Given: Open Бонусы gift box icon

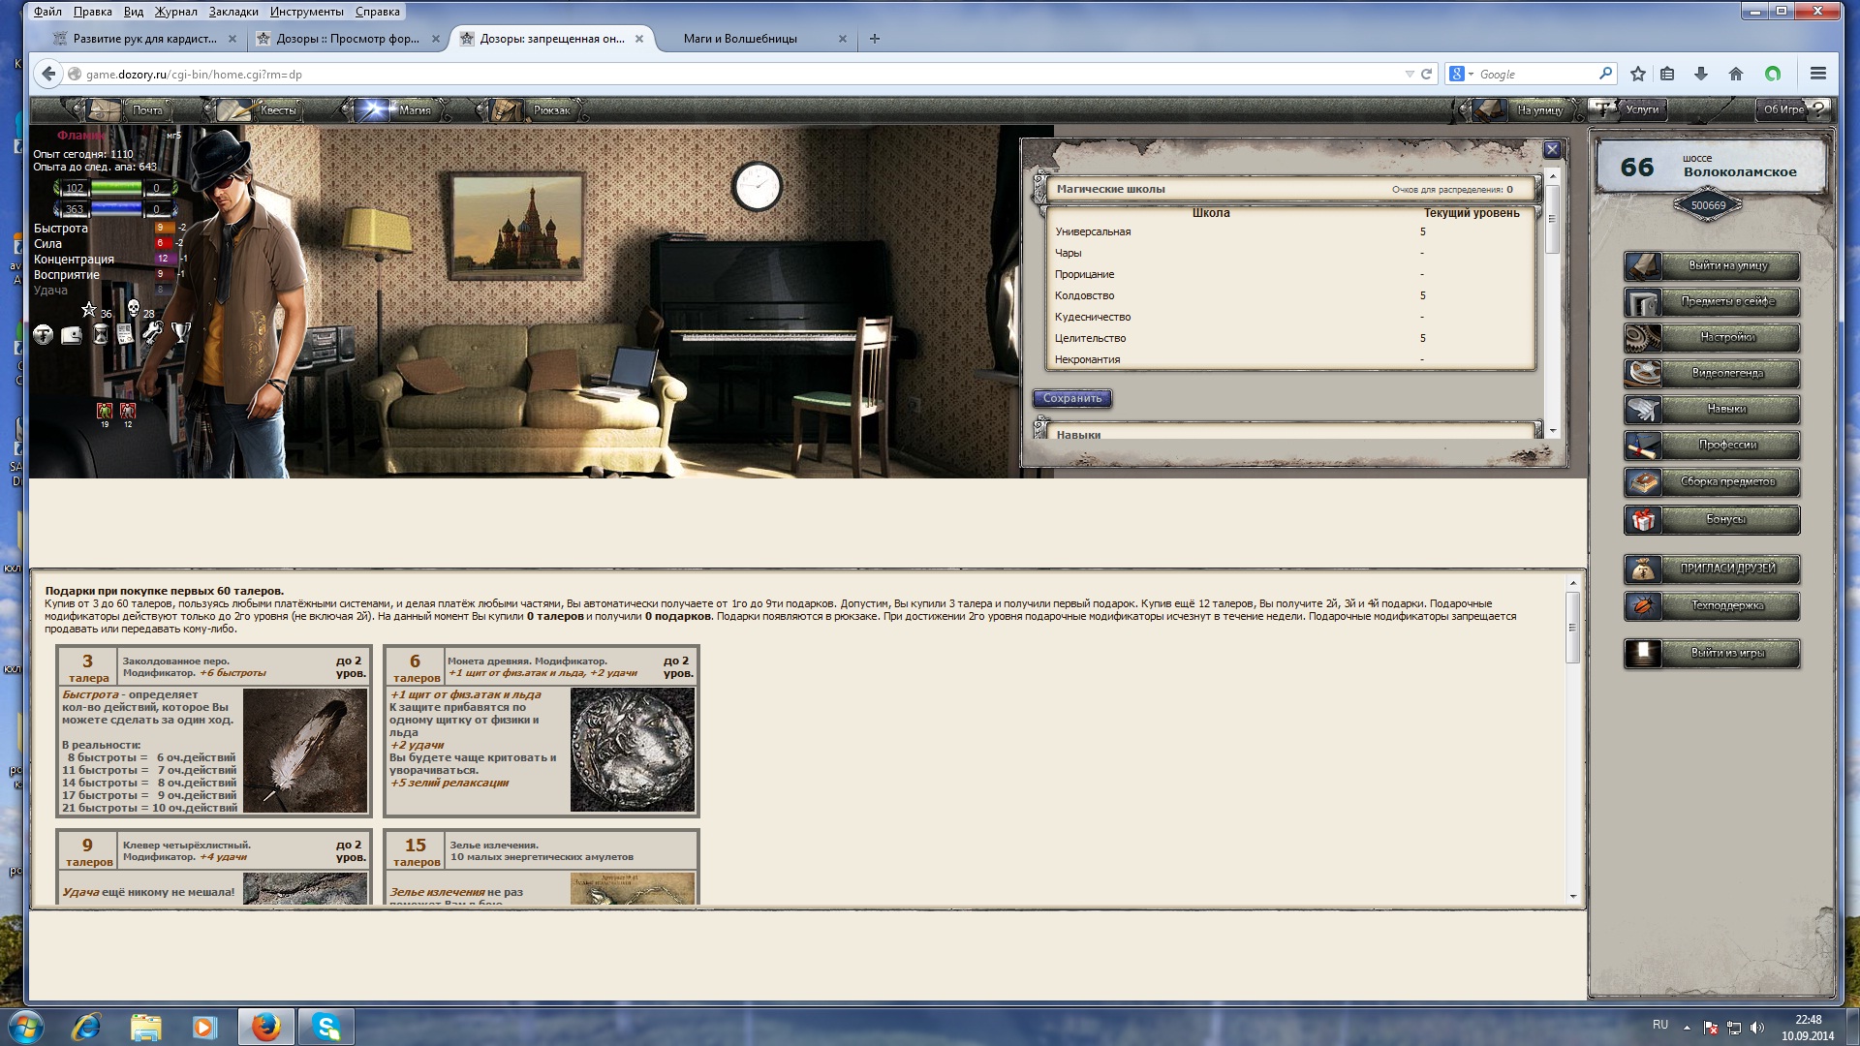Looking at the screenshot, I should 1643,520.
